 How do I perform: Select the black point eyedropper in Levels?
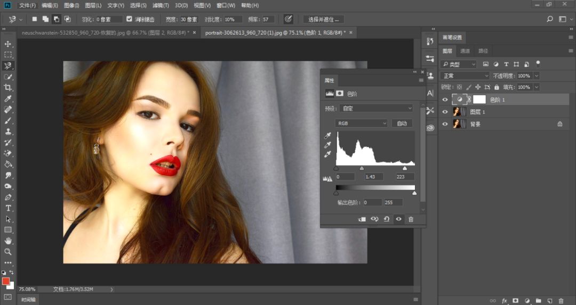(x=327, y=135)
